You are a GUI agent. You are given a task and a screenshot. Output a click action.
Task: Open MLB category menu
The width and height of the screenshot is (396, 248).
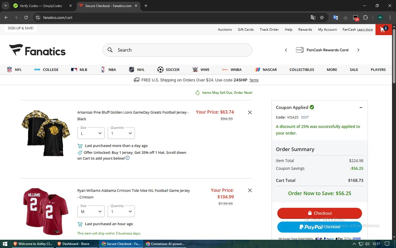(79, 70)
